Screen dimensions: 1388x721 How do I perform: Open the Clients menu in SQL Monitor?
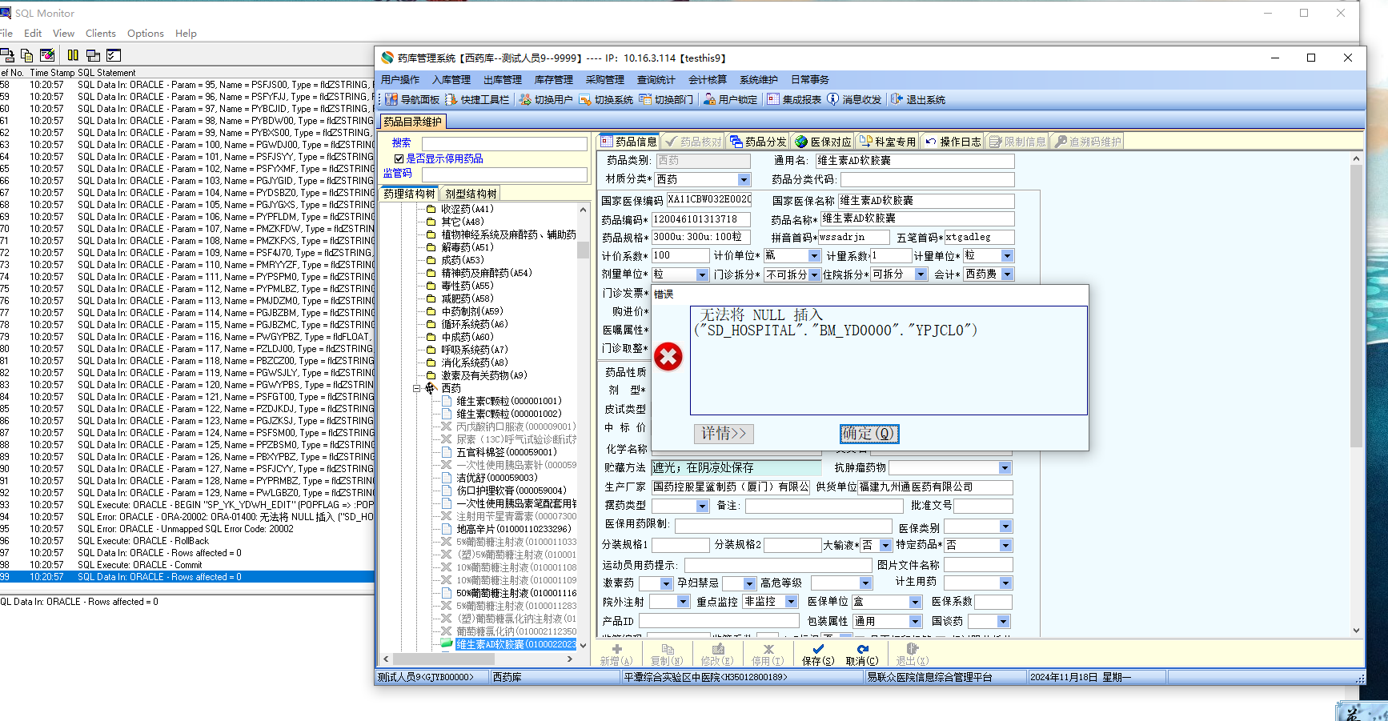click(101, 34)
